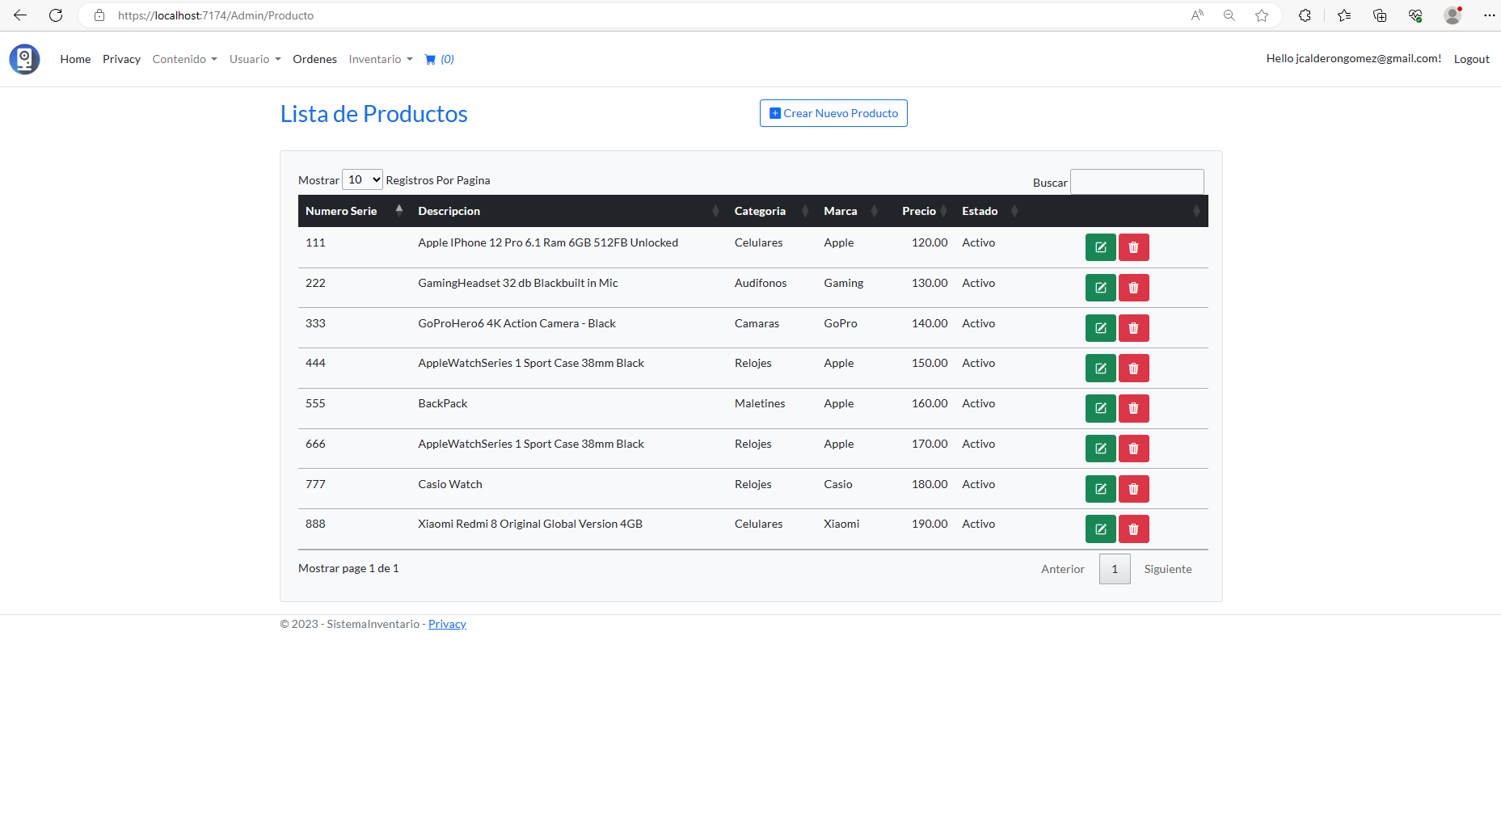Click Crear Nuevo Producto button
1501x813 pixels.
[x=833, y=113]
